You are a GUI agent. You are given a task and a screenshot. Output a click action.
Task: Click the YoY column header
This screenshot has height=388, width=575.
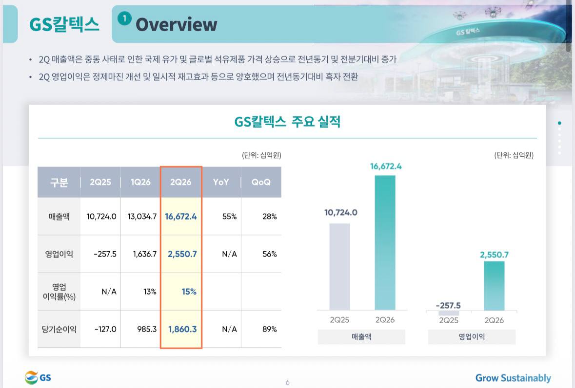click(x=221, y=182)
